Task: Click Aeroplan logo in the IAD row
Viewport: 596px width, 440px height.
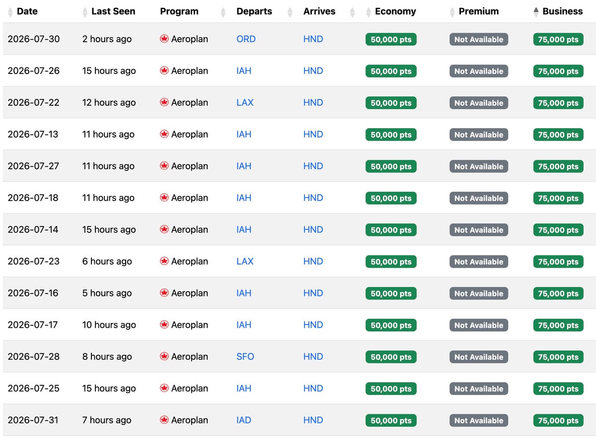Action: pos(164,420)
